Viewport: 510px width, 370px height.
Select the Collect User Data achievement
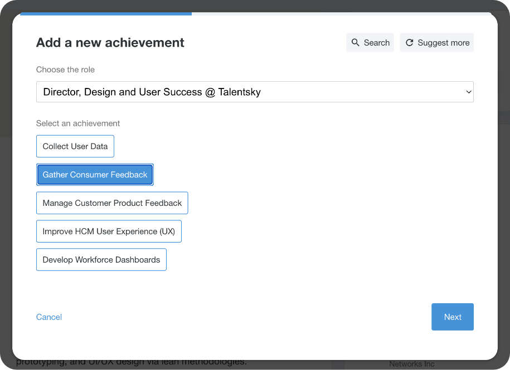pos(75,146)
